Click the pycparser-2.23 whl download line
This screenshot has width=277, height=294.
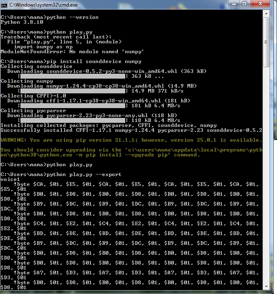pos(92,115)
